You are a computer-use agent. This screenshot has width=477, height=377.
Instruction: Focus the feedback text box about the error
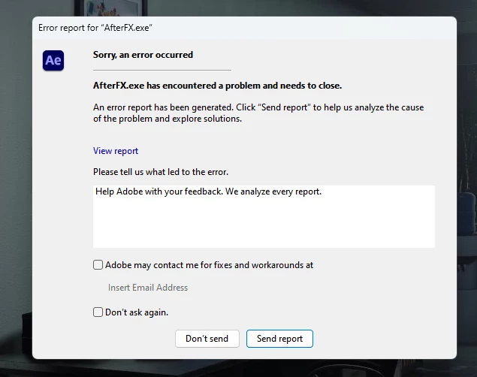(264, 216)
